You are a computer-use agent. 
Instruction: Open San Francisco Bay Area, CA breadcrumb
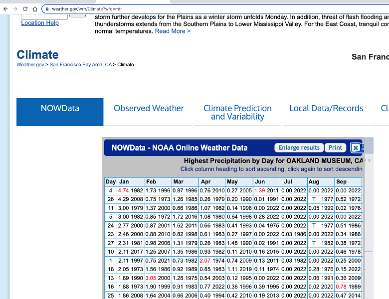click(x=81, y=64)
